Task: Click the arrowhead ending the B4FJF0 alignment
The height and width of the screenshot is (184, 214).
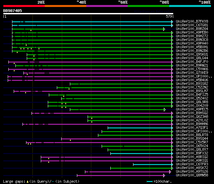Action: click(x=172, y=62)
